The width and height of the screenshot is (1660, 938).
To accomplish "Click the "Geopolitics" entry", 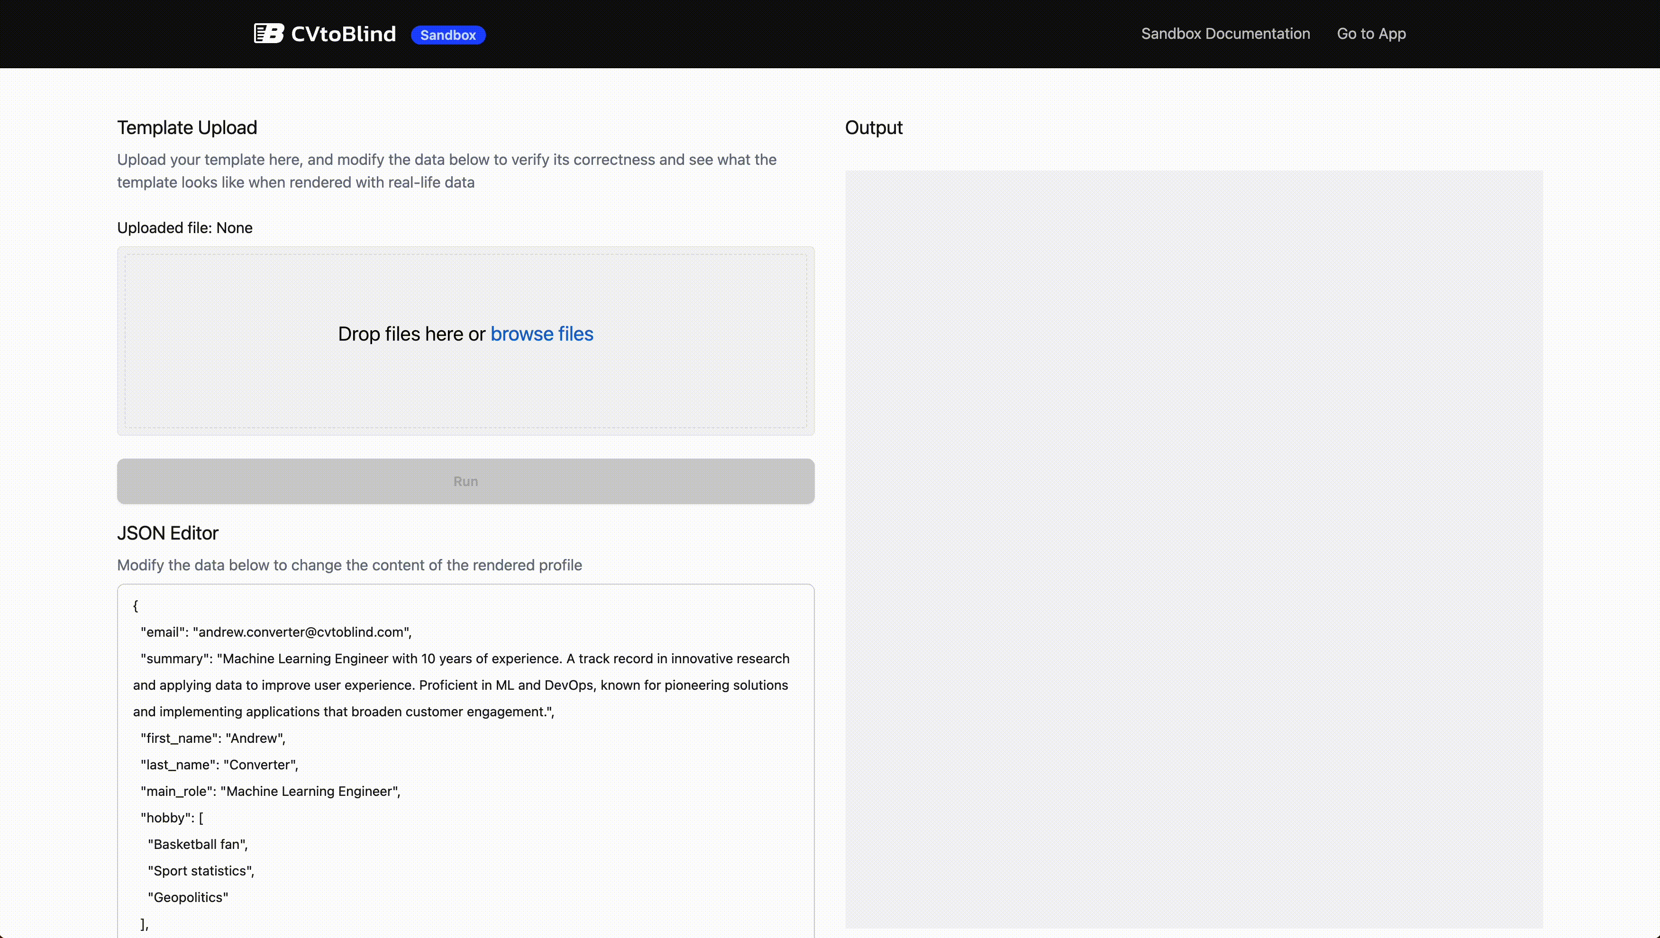I will click(188, 897).
